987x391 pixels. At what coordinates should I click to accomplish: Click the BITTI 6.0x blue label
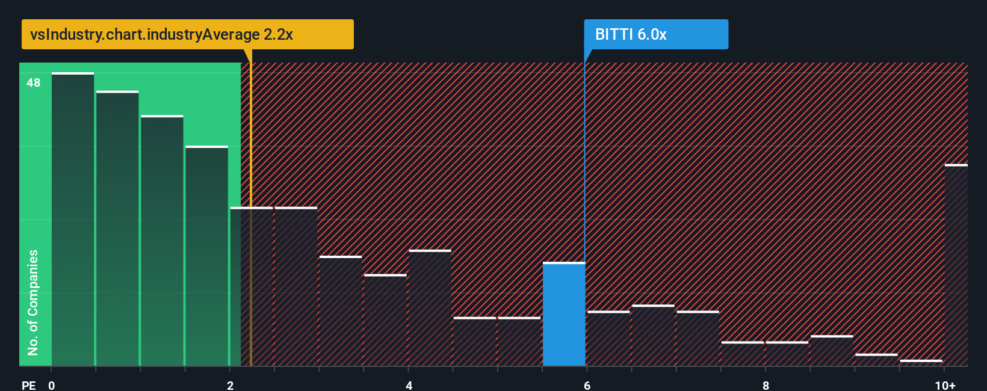pyautogui.click(x=656, y=34)
